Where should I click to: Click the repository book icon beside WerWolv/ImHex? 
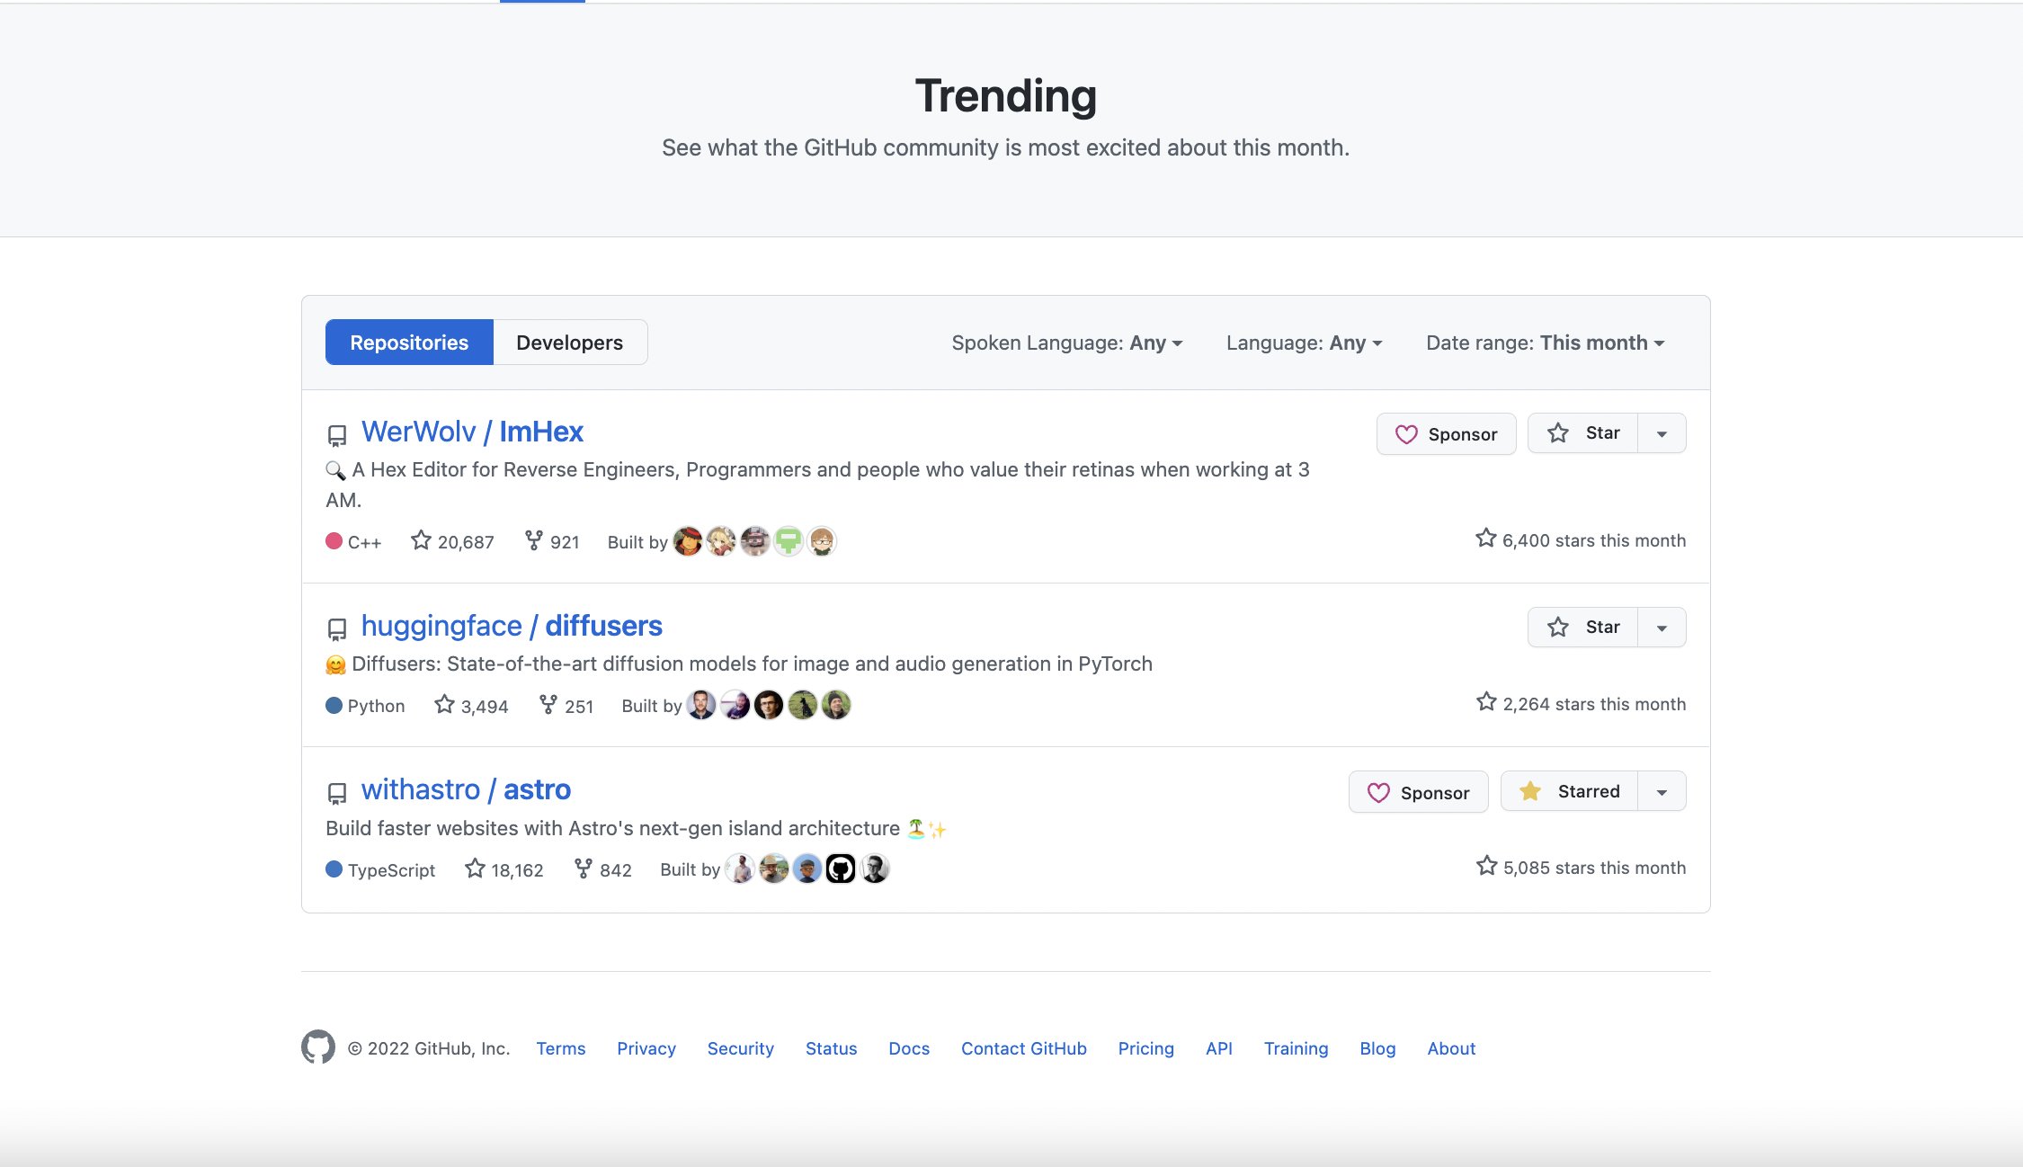336,435
